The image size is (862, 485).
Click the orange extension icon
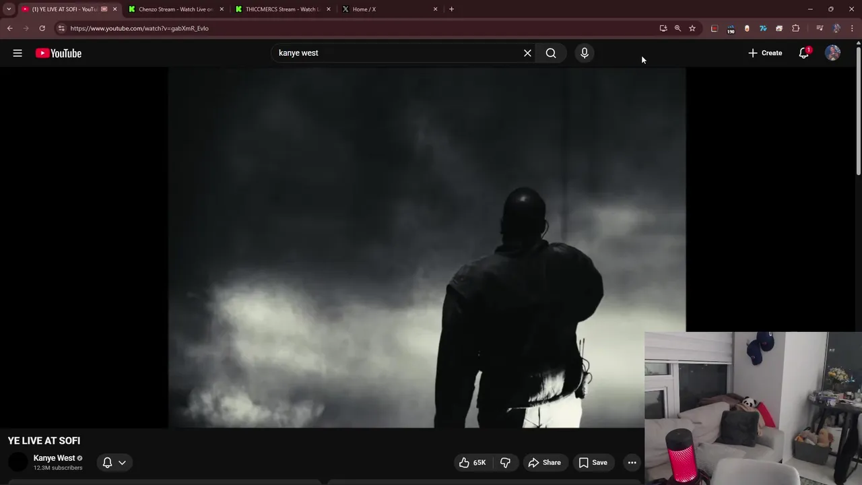(x=747, y=28)
